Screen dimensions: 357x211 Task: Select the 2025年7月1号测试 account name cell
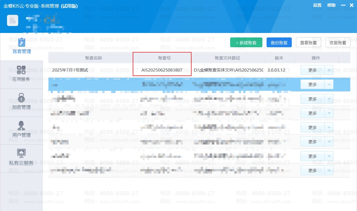coord(70,70)
